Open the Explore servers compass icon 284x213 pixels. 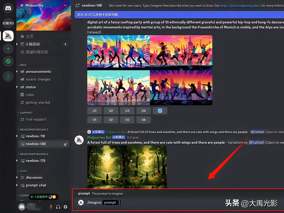pos(8,61)
